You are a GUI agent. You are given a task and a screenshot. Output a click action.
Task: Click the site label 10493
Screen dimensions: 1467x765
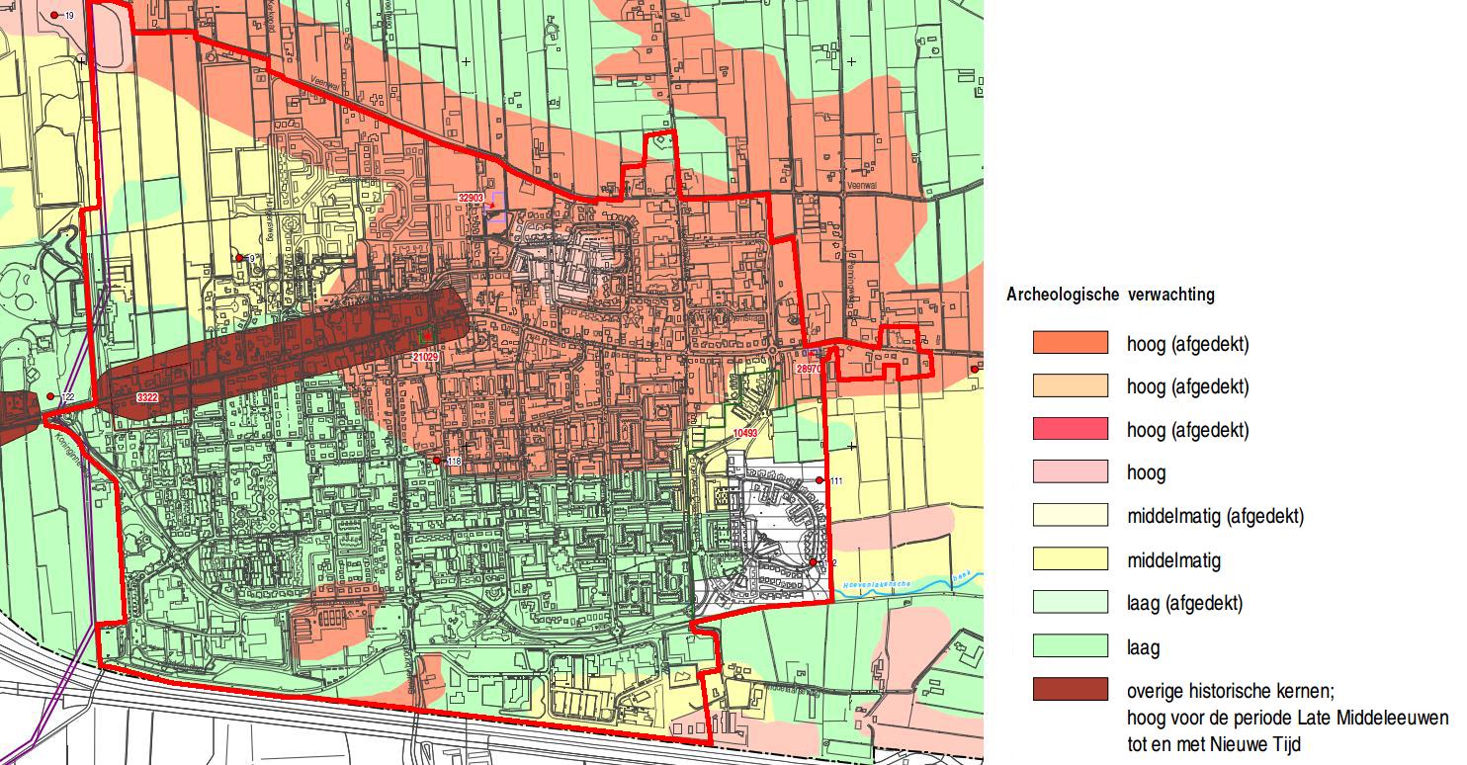pos(745,433)
